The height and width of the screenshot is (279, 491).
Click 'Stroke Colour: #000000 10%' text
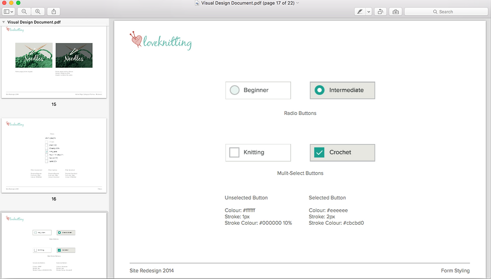pyautogui.click(x=259, y=223)
